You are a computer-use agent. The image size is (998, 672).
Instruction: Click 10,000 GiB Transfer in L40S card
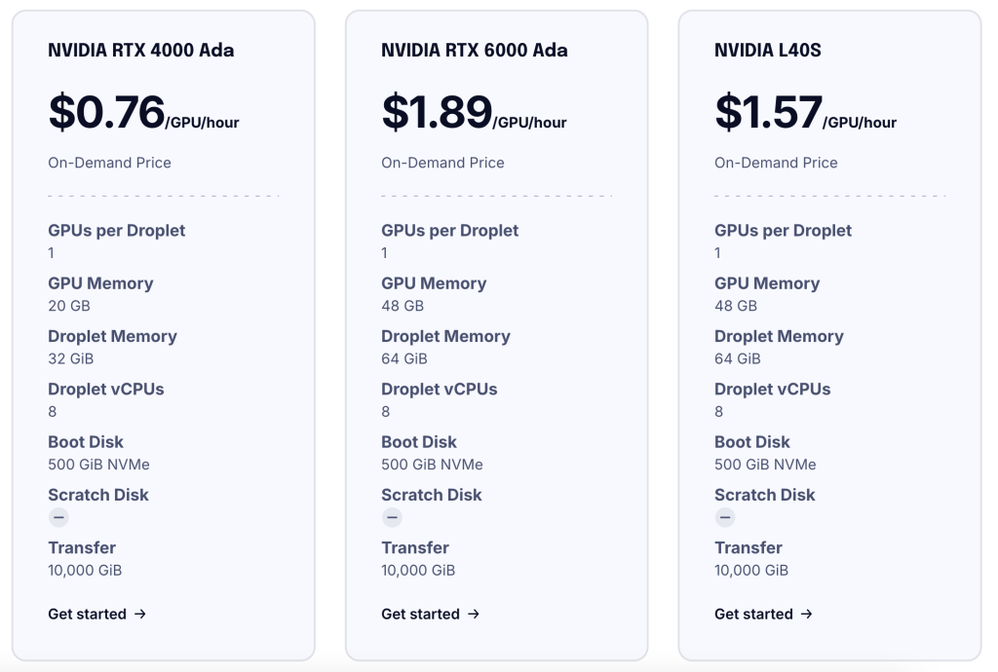(x=751, y=571)
